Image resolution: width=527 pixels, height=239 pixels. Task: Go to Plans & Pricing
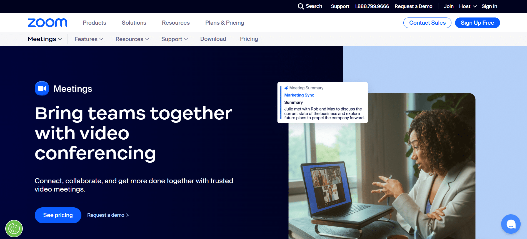[x=225, y=23]
